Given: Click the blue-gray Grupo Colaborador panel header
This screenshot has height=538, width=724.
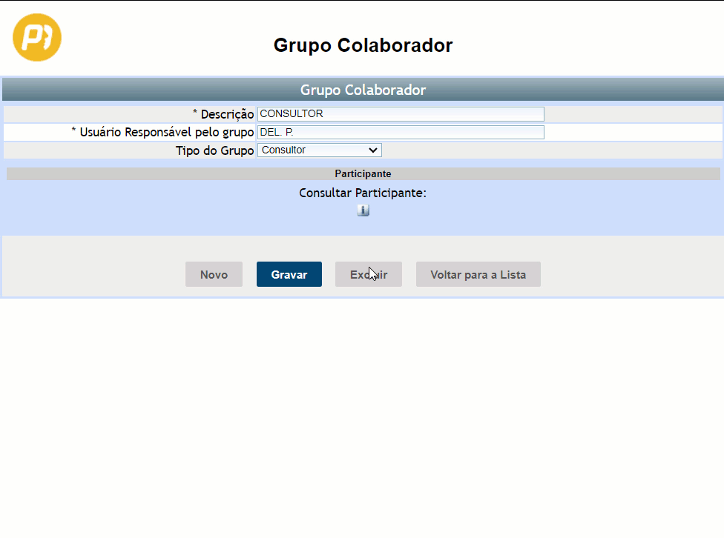Looking at the screenshot, I should click(x=363, y=90).
